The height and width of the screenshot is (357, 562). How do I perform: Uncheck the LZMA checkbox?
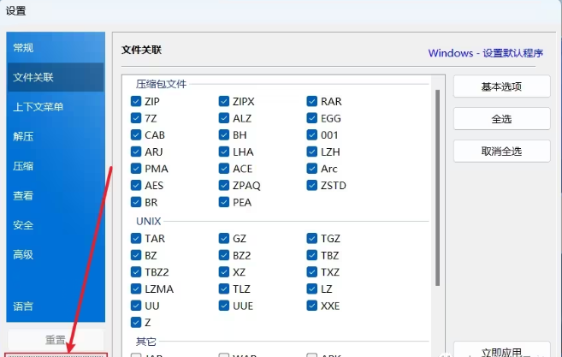pos(136,289)
